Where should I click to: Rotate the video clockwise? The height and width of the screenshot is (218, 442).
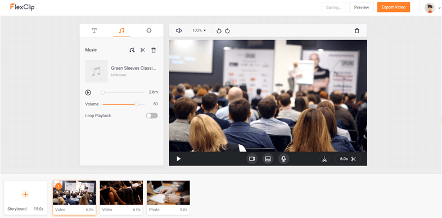click(227, 31)
